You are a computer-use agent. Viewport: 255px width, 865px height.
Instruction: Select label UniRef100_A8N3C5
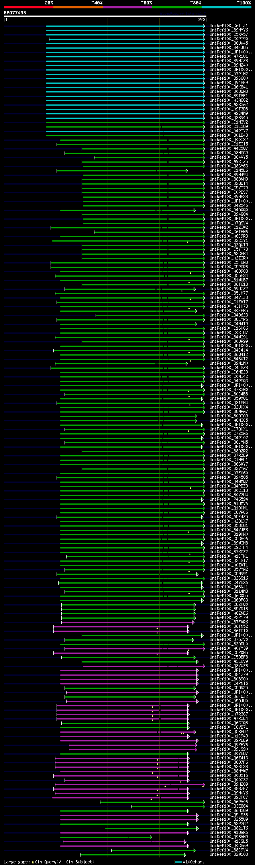pyautogui.click(x=229, y=421)
